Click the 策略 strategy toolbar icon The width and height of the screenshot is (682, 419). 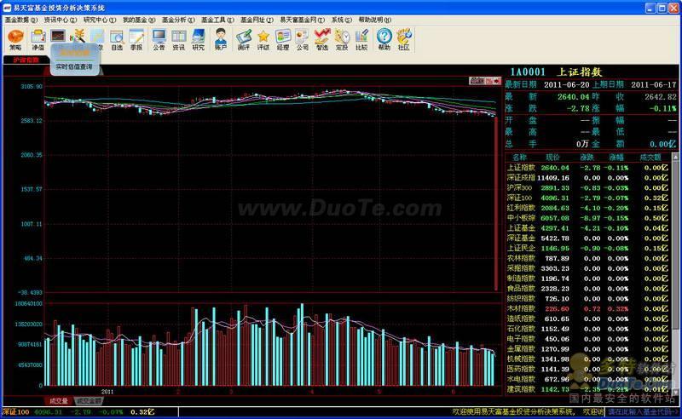click(15, 39)
